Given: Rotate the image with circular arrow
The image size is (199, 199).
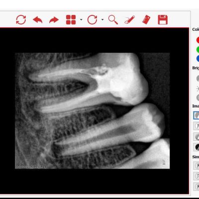Looking at the screenshot, I should point(92,20).
